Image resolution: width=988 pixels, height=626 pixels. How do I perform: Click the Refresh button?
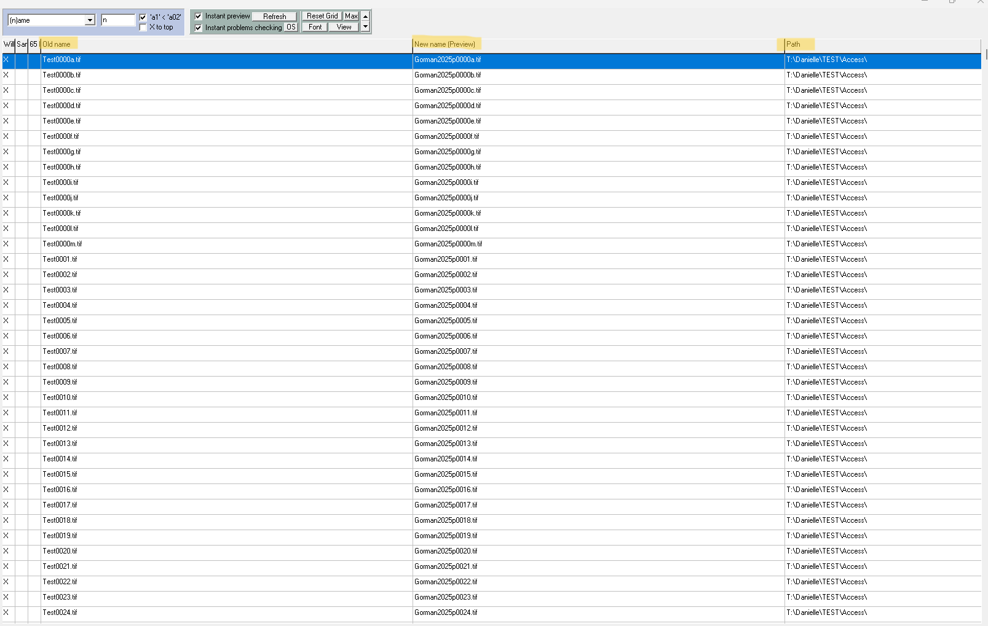(x=274, y=17)
